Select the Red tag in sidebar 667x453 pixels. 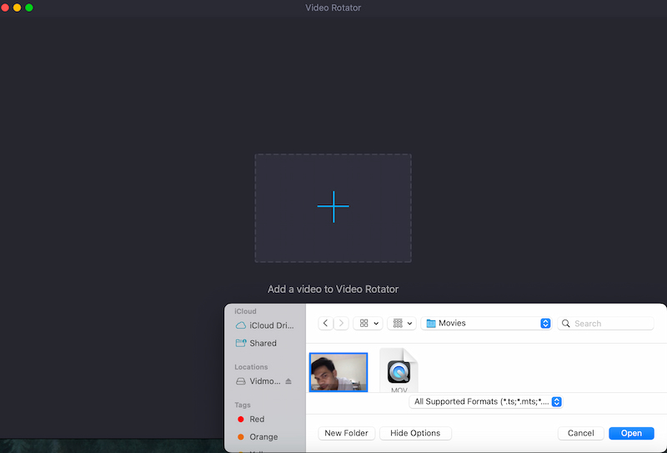coord(257,420)
